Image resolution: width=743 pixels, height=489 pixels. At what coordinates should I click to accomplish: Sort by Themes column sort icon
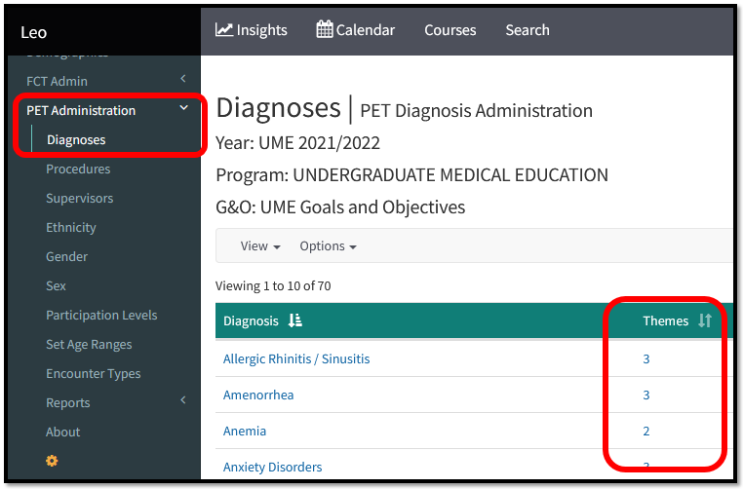pos(705,320)
